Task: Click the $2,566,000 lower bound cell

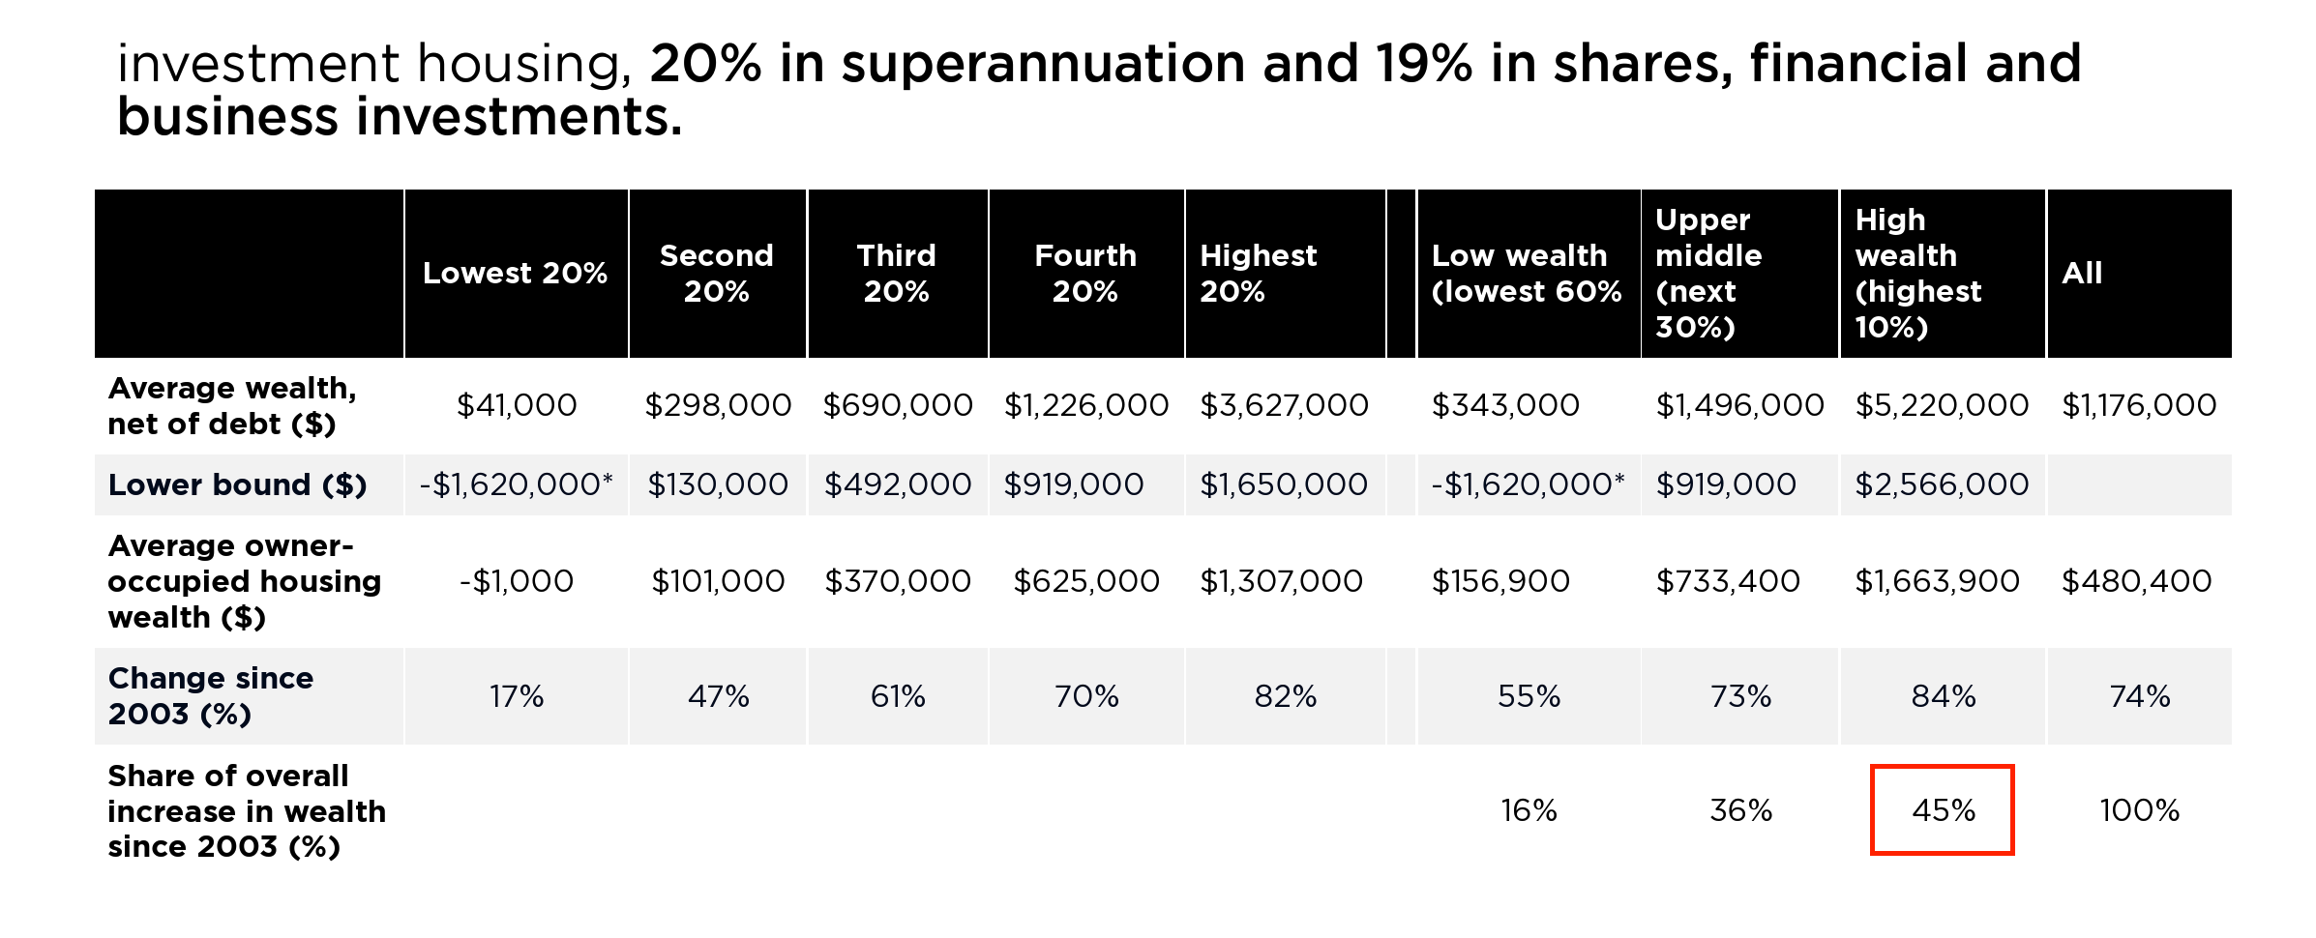Action: pyautogui.click(x=1941, y=484)
